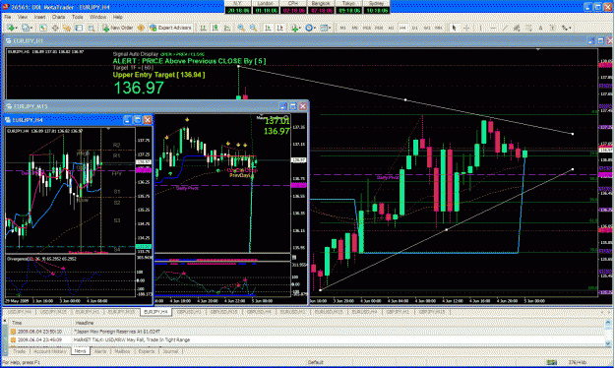
Task: Toggle the Expert Advisors button
Action: (x=170, y=28)
